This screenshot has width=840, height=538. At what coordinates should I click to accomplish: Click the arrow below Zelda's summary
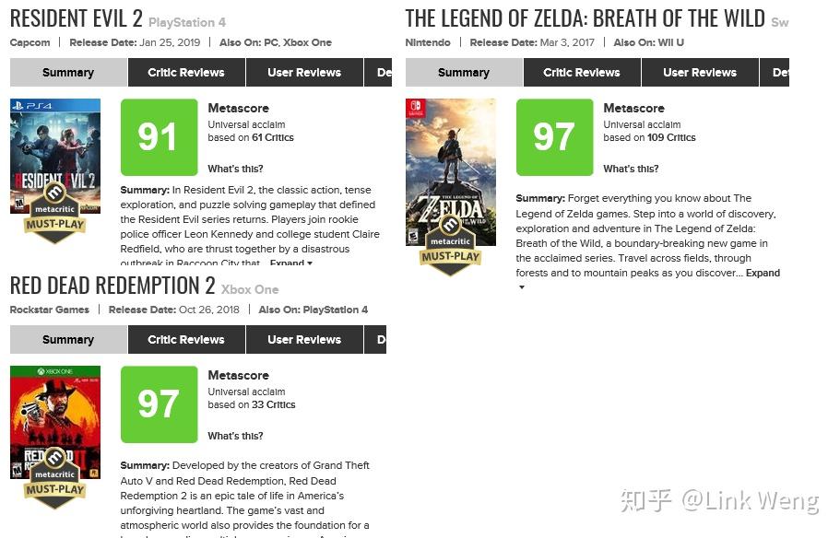(522, 287)
